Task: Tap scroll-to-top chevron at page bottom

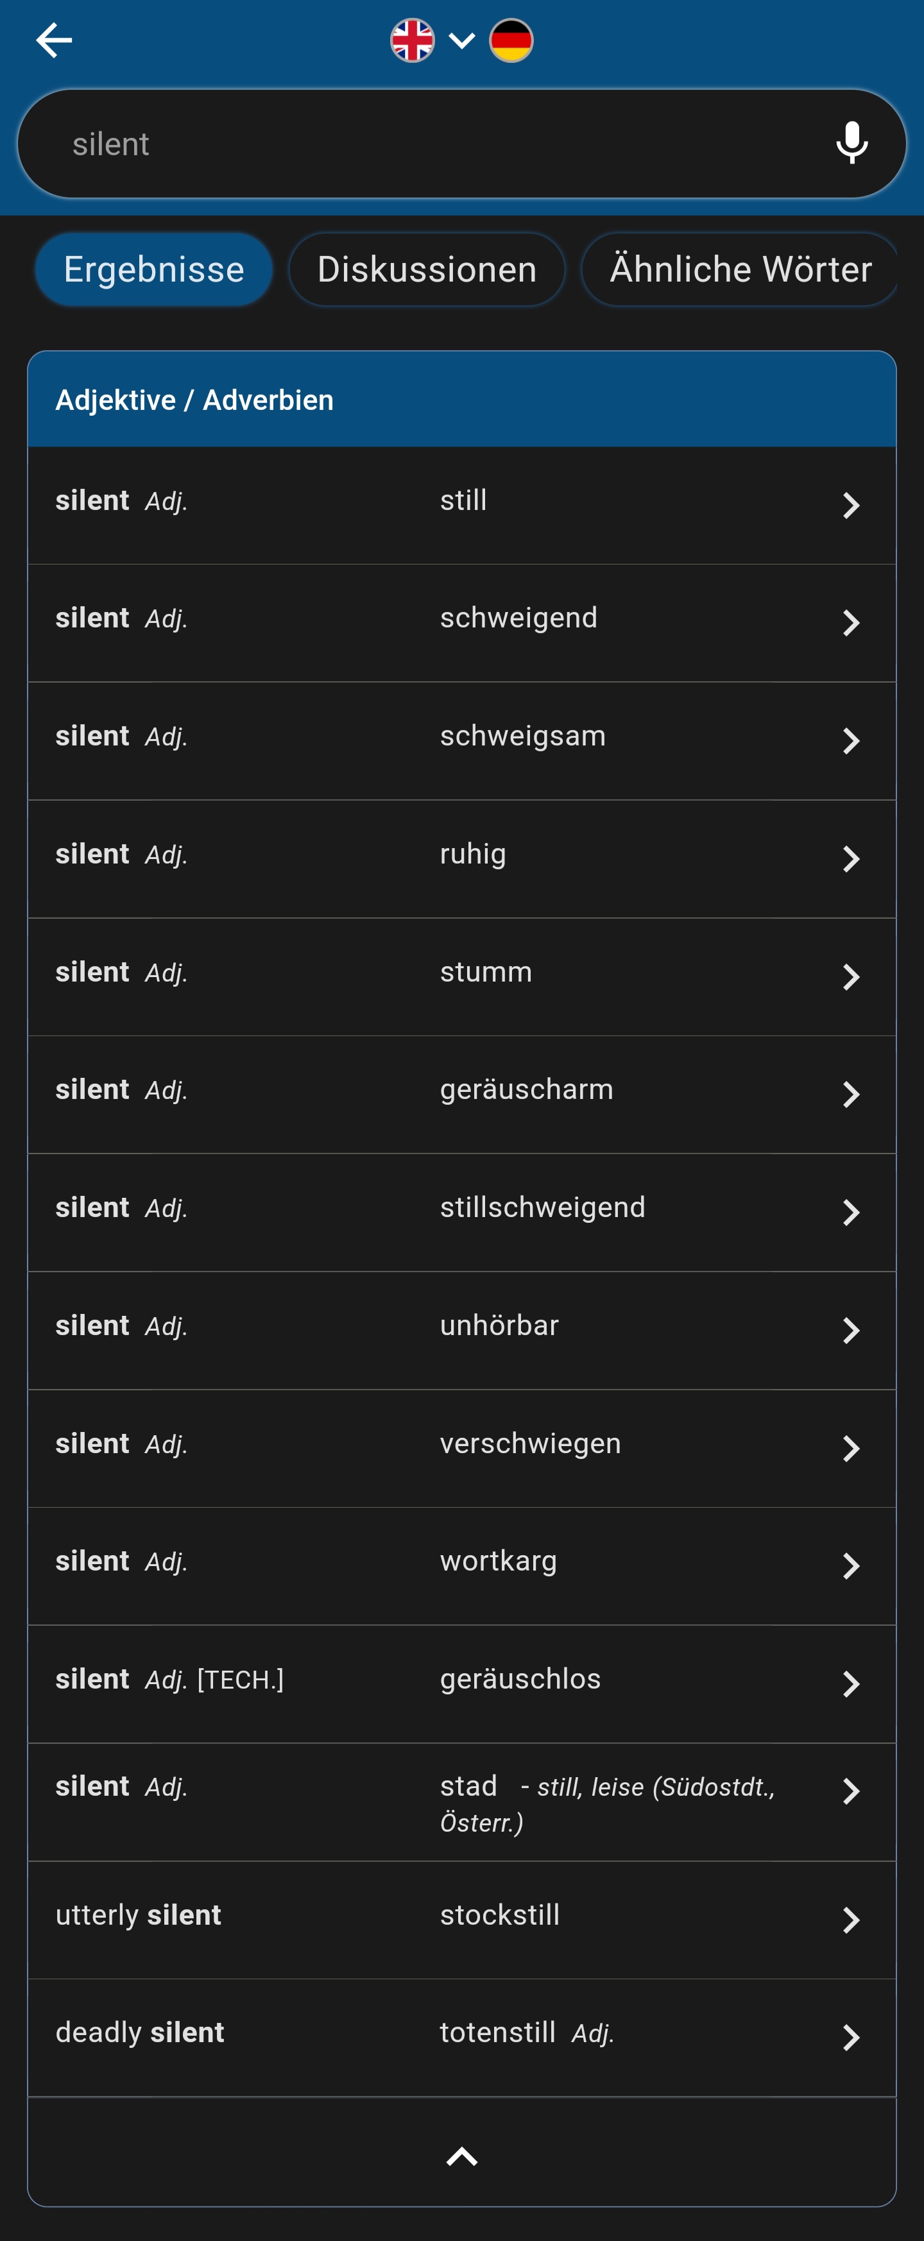Action: click(x=462, y=2156)
